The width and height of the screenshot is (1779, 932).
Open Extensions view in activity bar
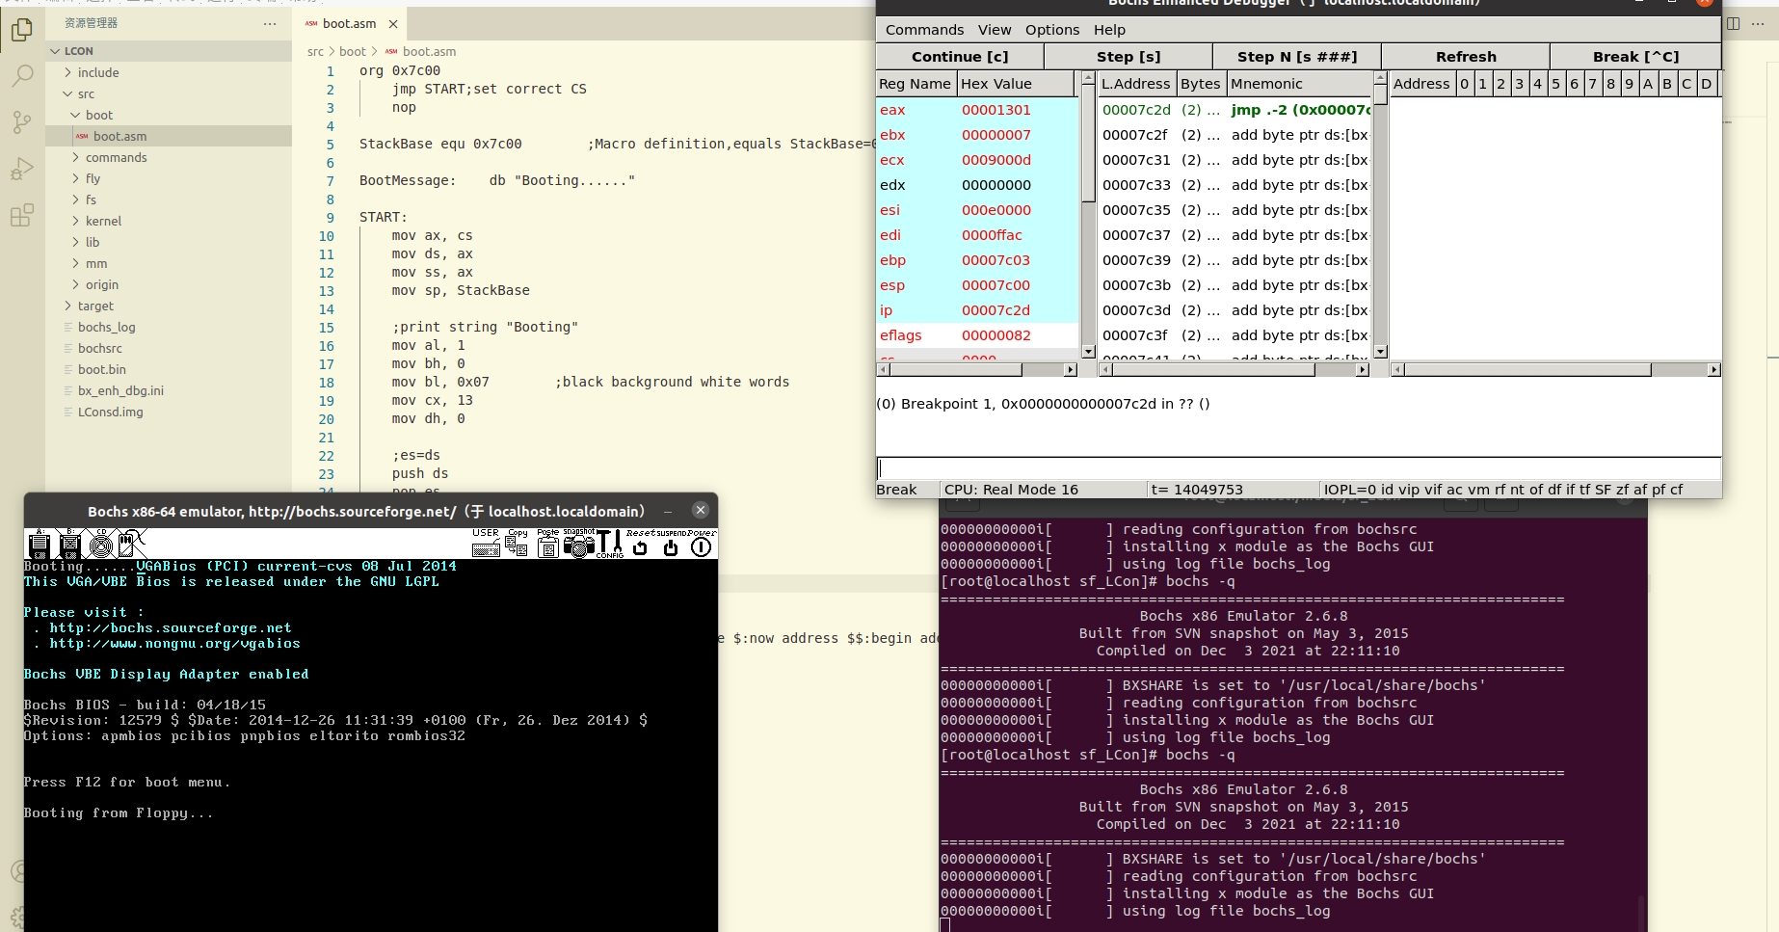click(x=21, y=216)
